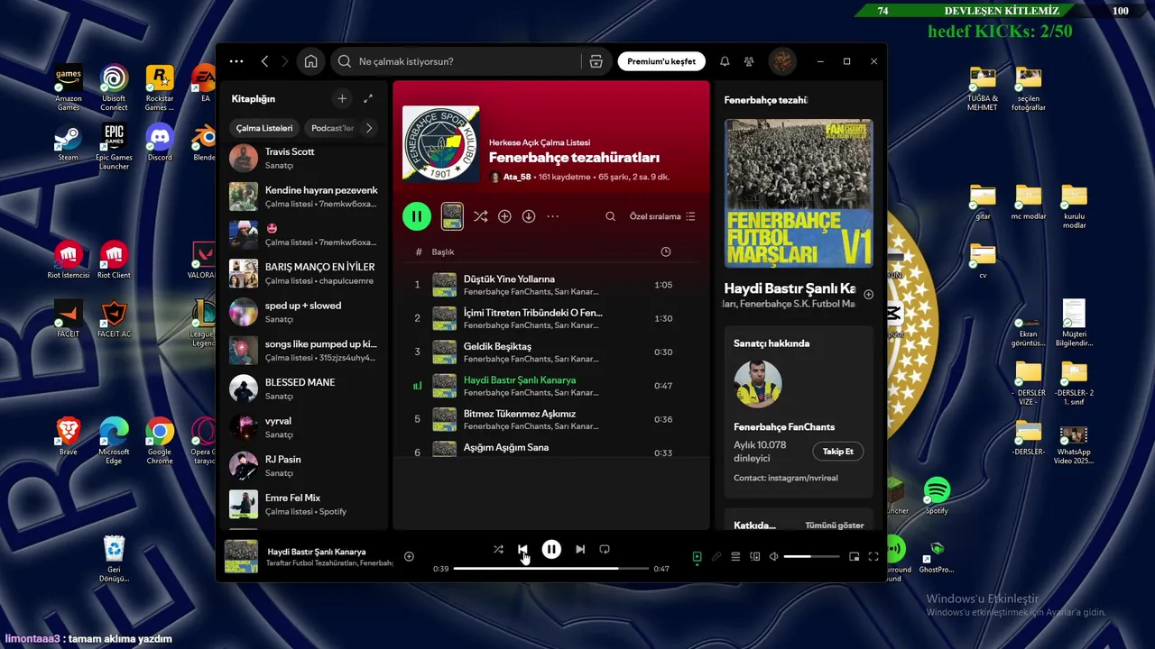Open the Spotify three-dot main menu
The height and width of the screenshot is (649, 1155).
[236, 61]
